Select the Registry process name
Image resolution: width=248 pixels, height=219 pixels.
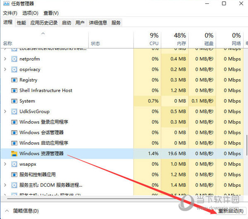coord(28,80)
